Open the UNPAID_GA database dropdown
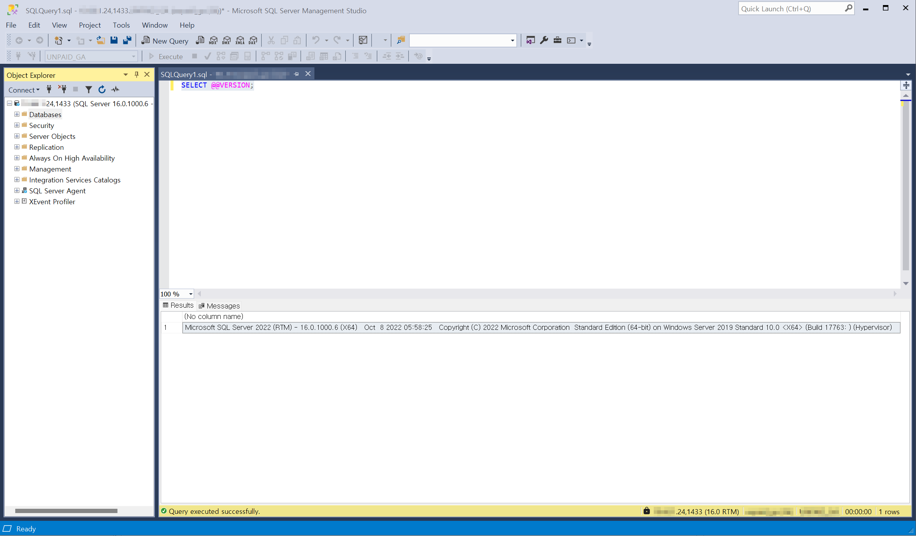The height and width of the screenshot is (536, 916). point(133,57)
